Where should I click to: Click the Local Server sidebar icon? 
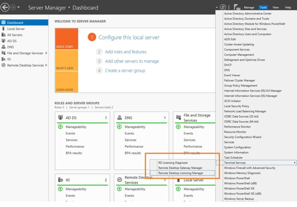tap(3, 29)
